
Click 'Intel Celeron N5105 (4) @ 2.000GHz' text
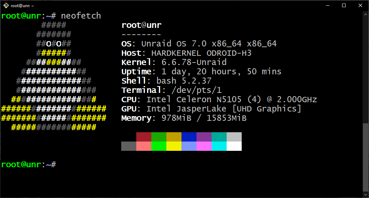point(232,99)
